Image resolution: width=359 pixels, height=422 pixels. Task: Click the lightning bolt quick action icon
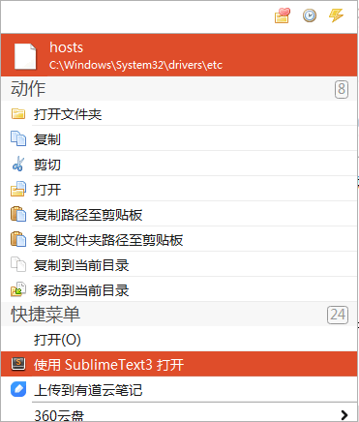pyautogui.click(x=336, y=15)
